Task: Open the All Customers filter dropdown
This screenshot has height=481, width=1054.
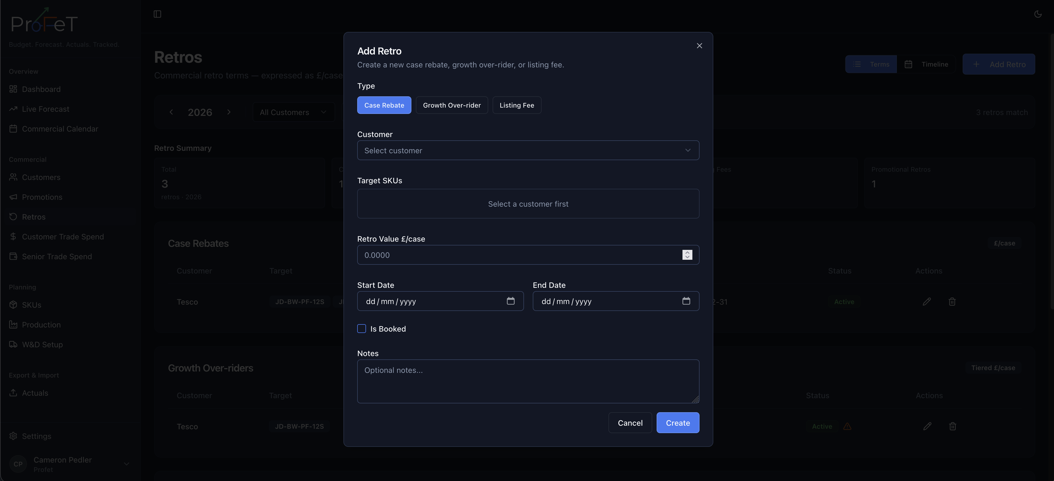Action: tap(293, 112)
